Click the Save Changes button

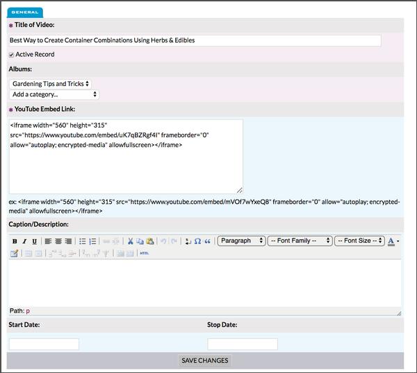pos(205,361)
